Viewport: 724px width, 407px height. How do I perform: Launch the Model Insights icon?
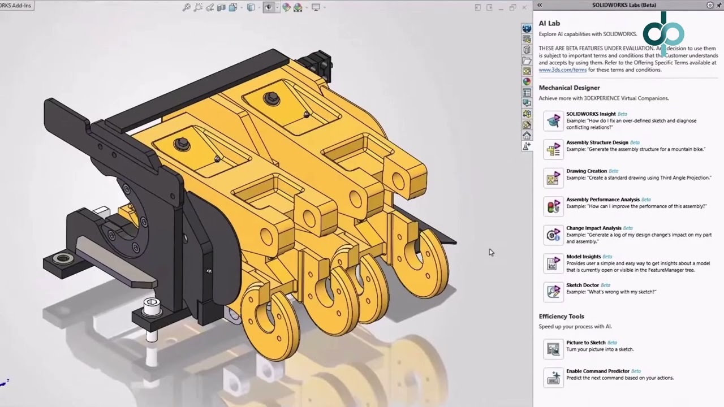(553, 263)
